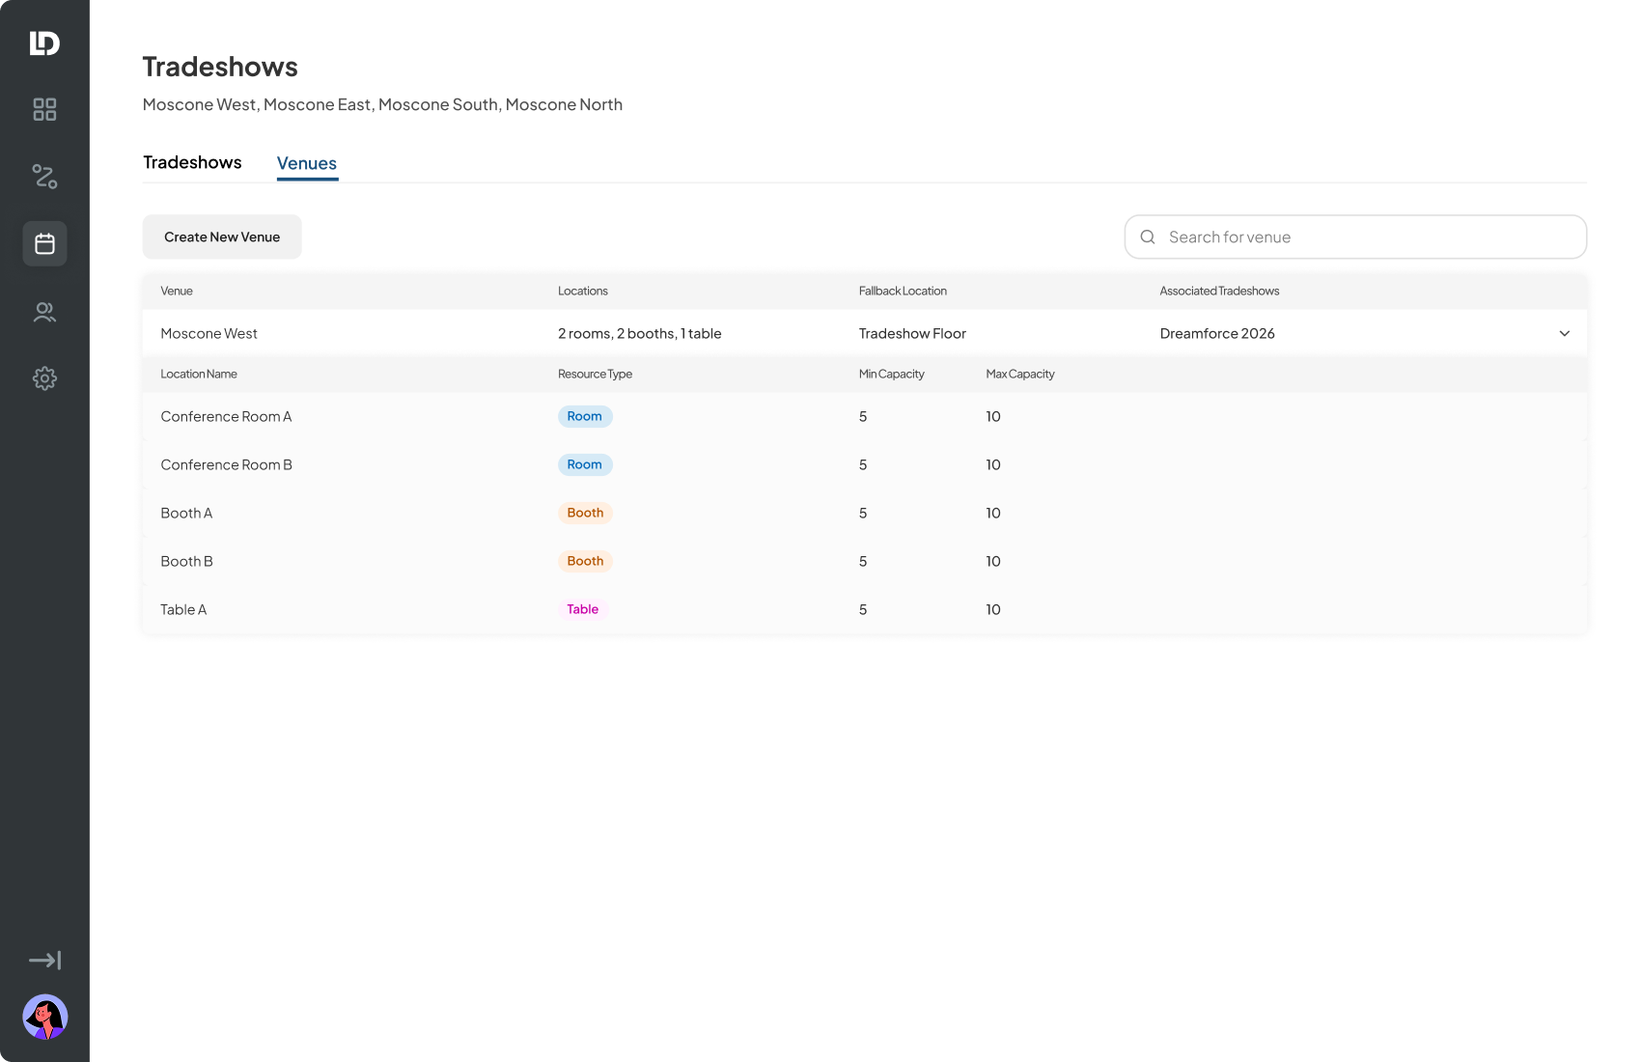This screenshot has width=1641, height=1062.
Task: Click the Min Capacity column header
Action: [x=892, y=374]
